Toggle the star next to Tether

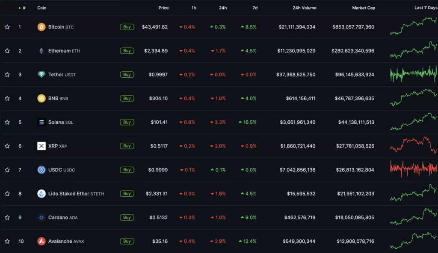click(x=7, y=74)
